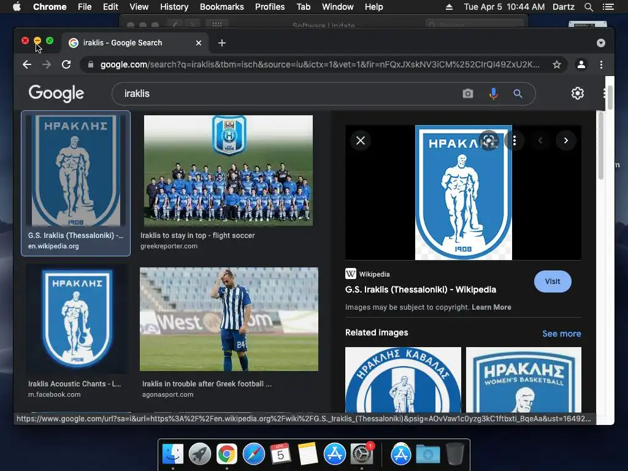Open the History menu
628x471 pixels.
click(x=174, y=7)
